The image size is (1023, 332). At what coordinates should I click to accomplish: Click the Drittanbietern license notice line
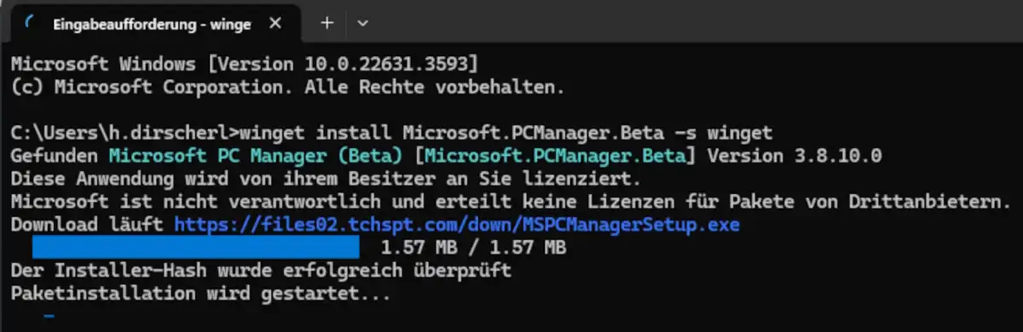tap(511, 202)
